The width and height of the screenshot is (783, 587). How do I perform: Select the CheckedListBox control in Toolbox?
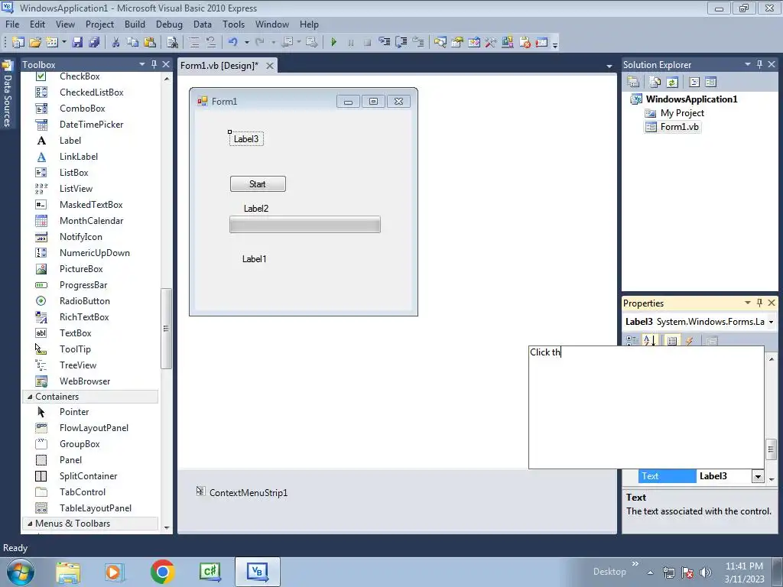92,92
